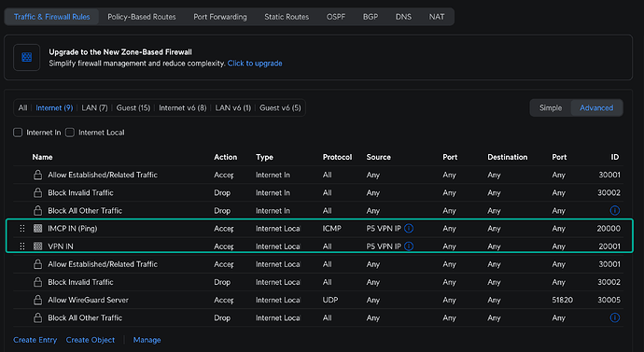This screenshot has height=352, width=644.
Task: Select the Advanced view mode
Action: coord(596,107)
